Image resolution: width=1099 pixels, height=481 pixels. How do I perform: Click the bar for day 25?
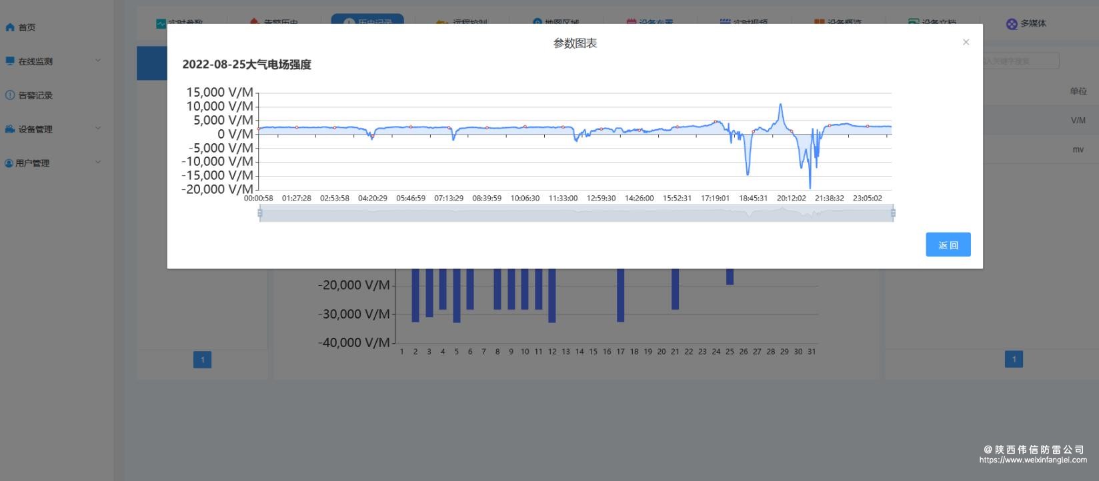(x=730, y=277)
